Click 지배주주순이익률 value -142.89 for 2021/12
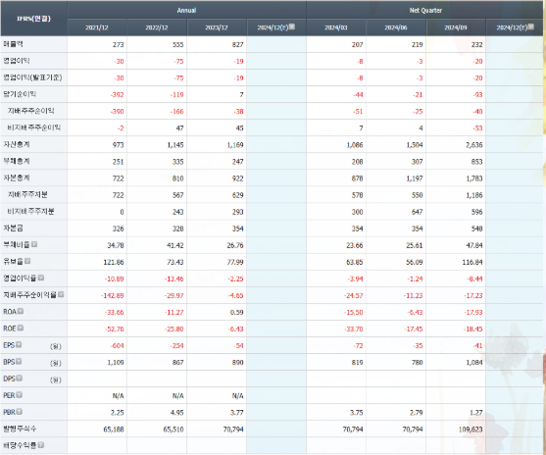This screenshot has height=455, width=546. (112, 295)
